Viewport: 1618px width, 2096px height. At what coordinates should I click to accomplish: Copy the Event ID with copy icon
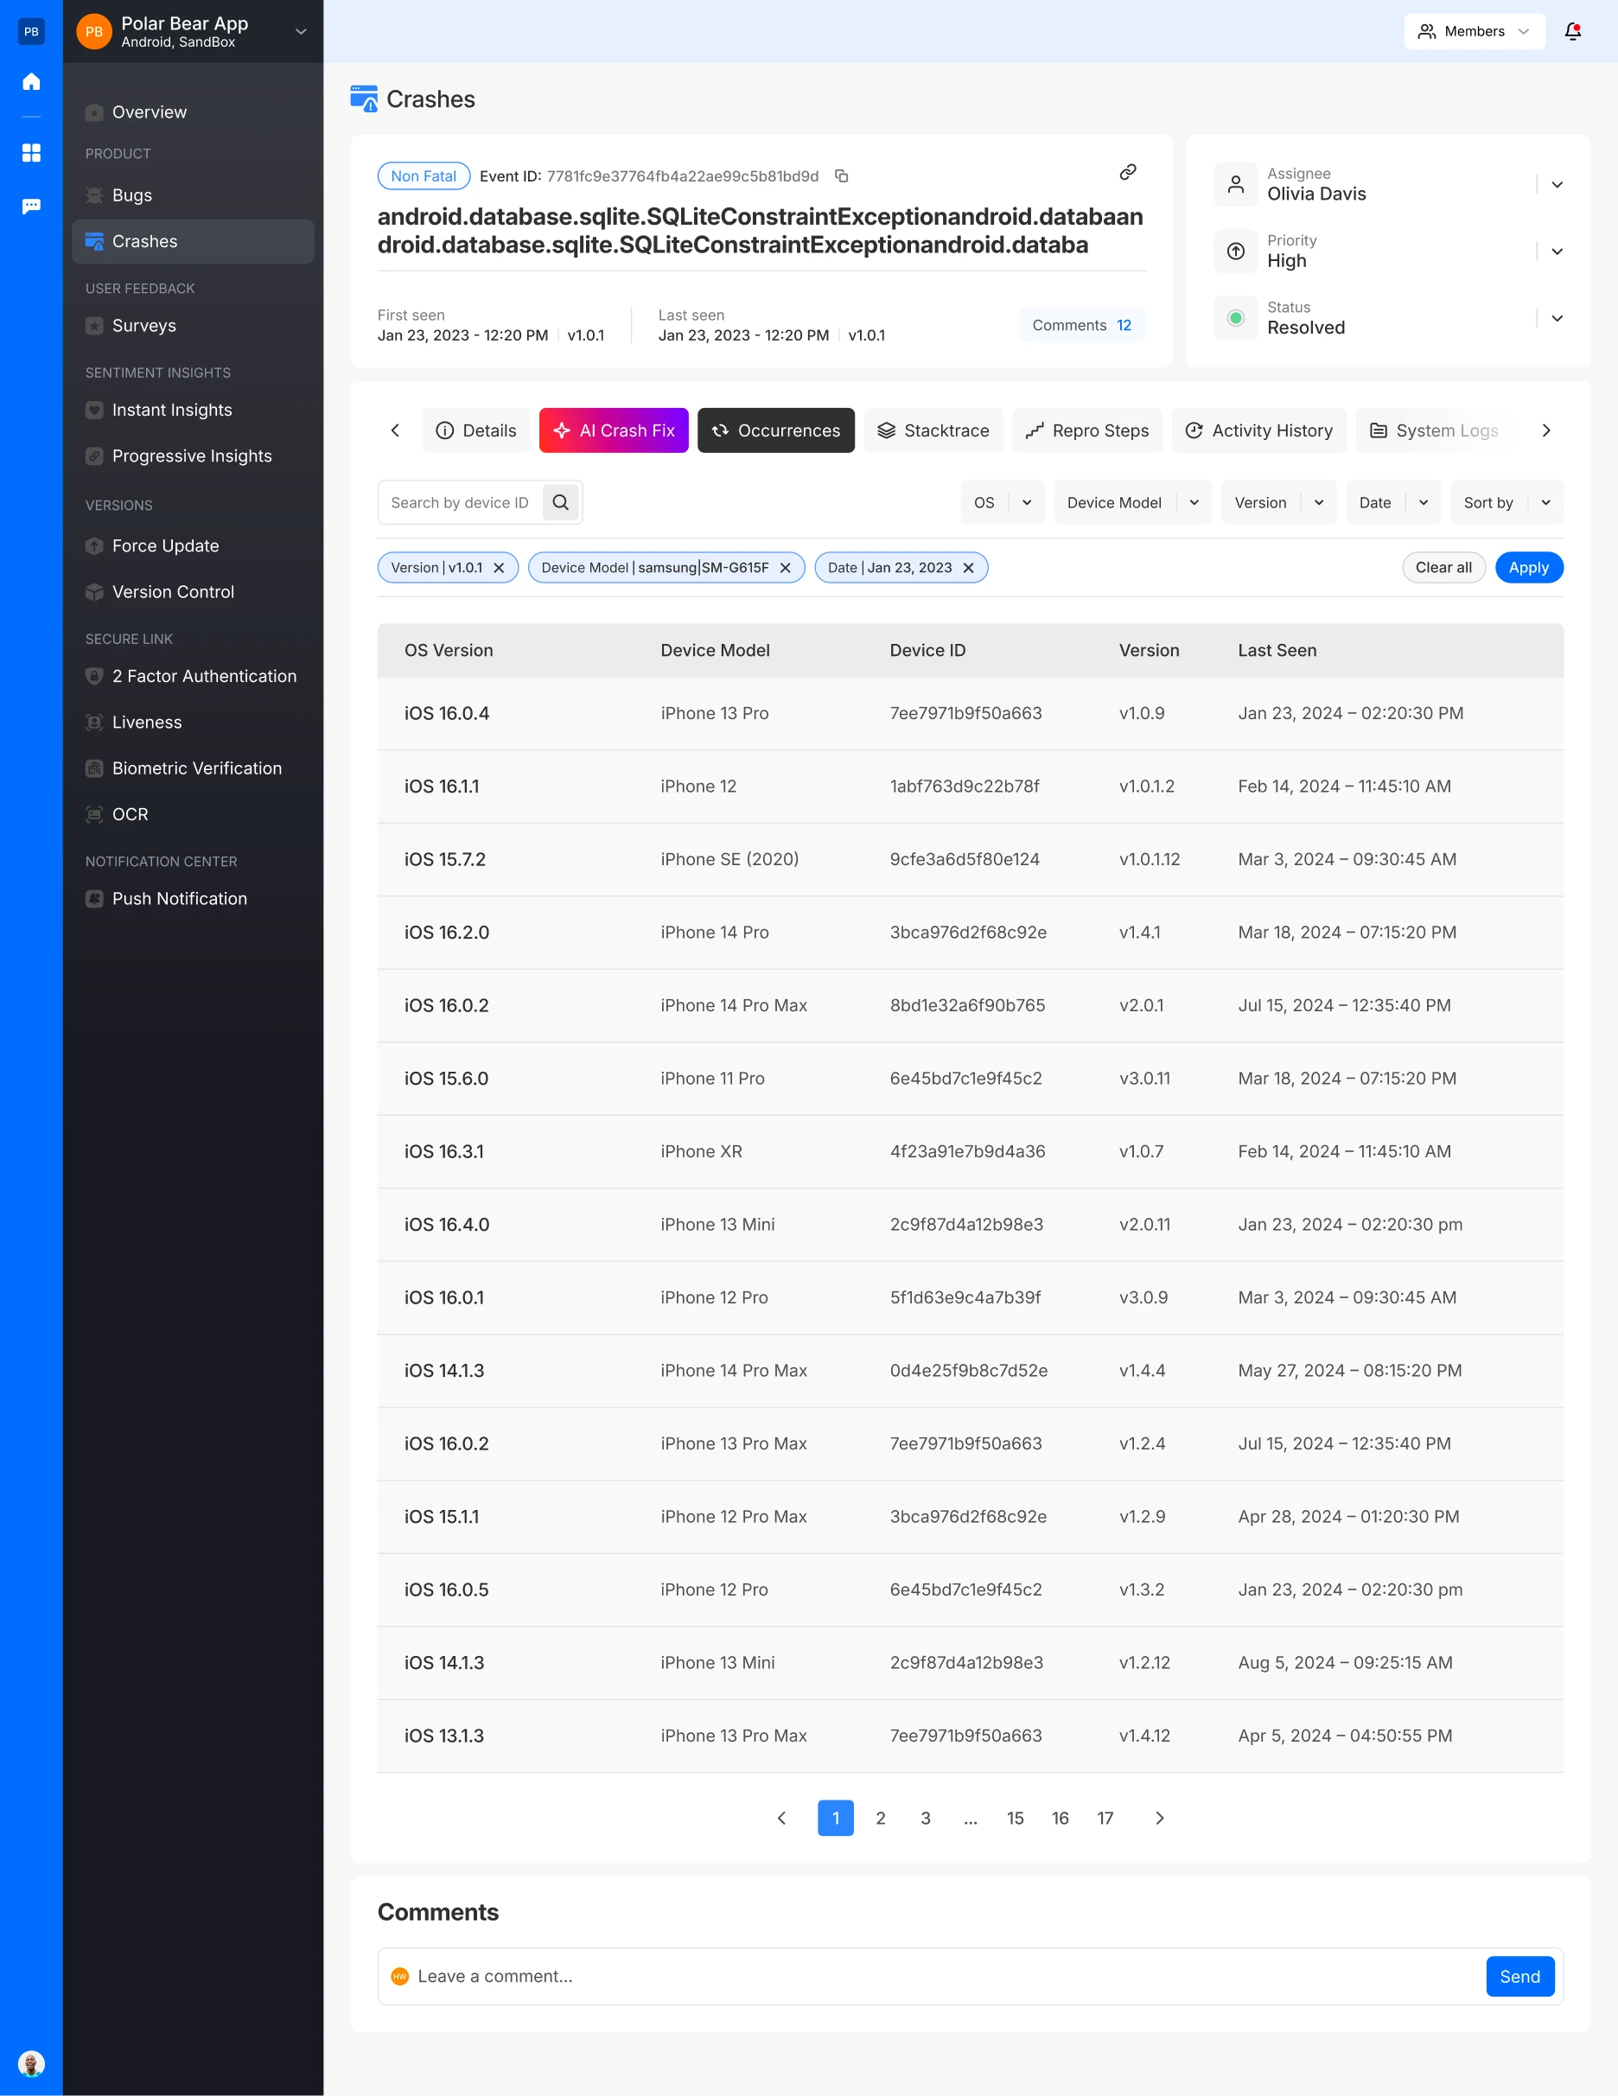point(842,176)
